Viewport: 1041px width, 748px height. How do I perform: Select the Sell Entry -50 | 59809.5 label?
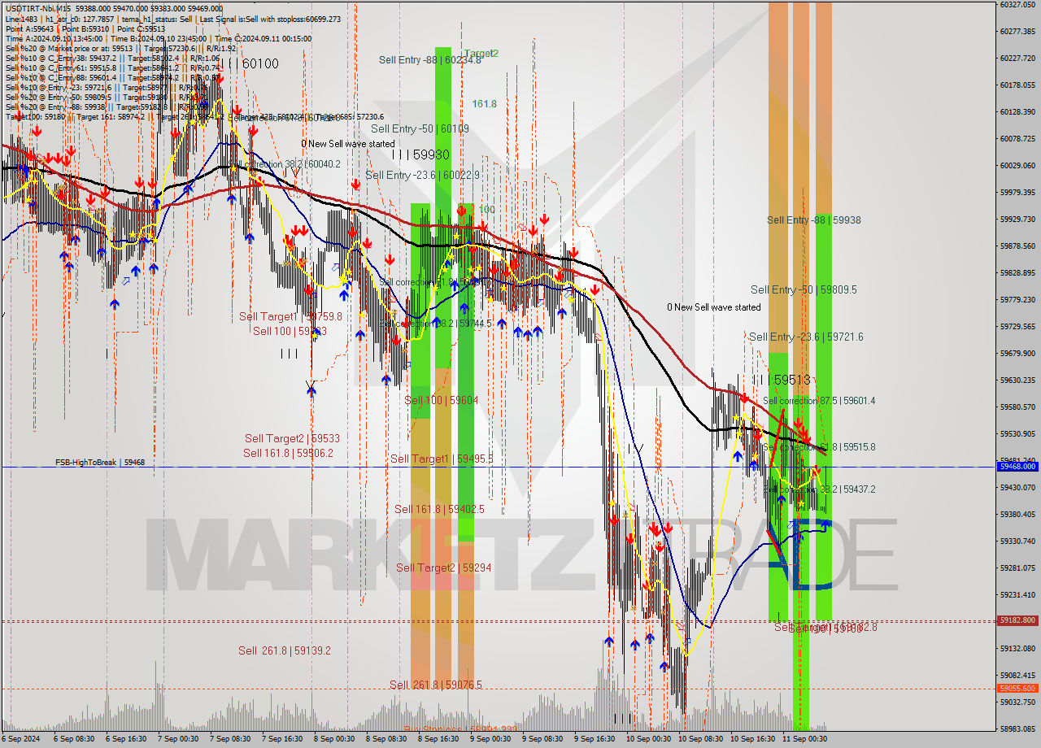[804, 289]
